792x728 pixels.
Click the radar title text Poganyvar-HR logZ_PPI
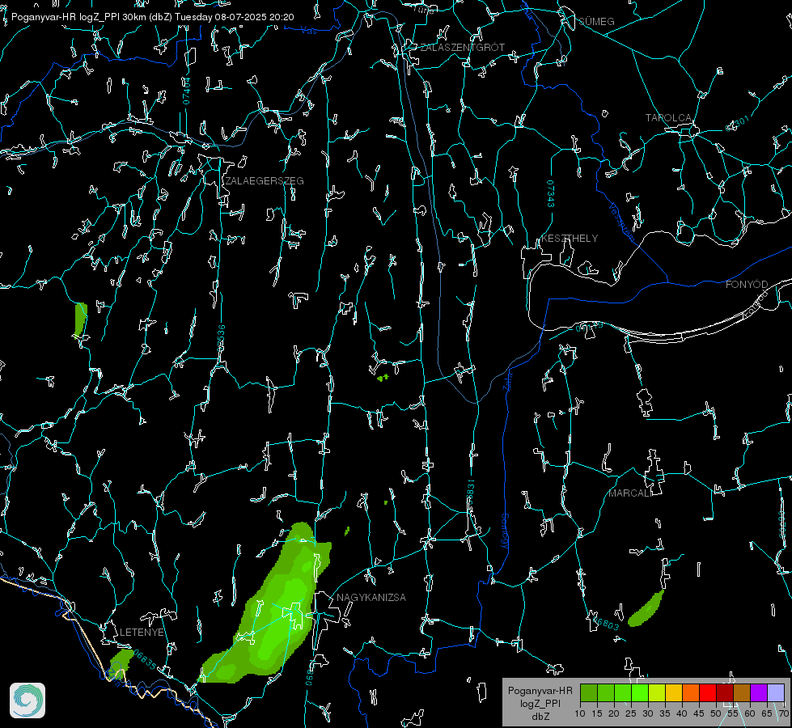pos(66,17)
